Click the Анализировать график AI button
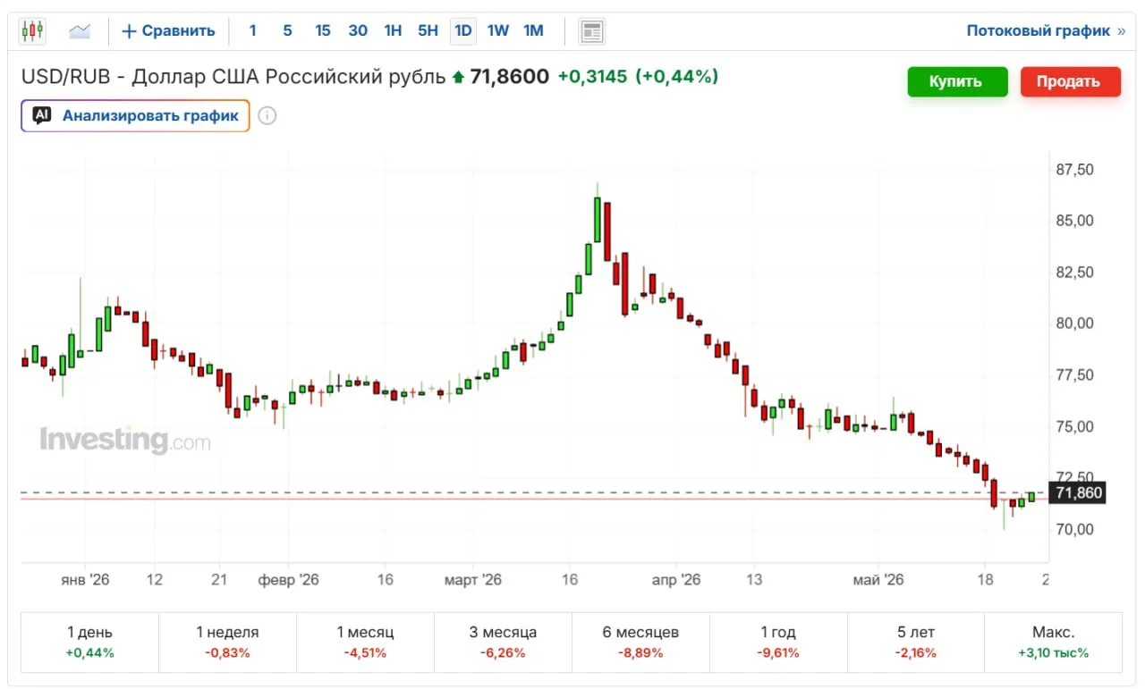The height and width of the screenshot is (689, 1145). [135, 115]
